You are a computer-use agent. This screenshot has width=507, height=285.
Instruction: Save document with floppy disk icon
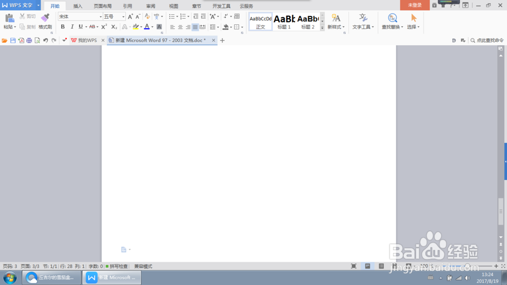pos(13,41)
